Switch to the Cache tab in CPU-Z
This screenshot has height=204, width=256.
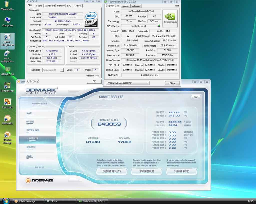tap(39, 6)
